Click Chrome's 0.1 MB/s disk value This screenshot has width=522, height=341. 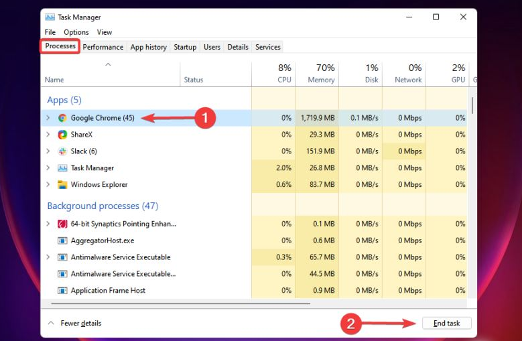tap(365, 118)
